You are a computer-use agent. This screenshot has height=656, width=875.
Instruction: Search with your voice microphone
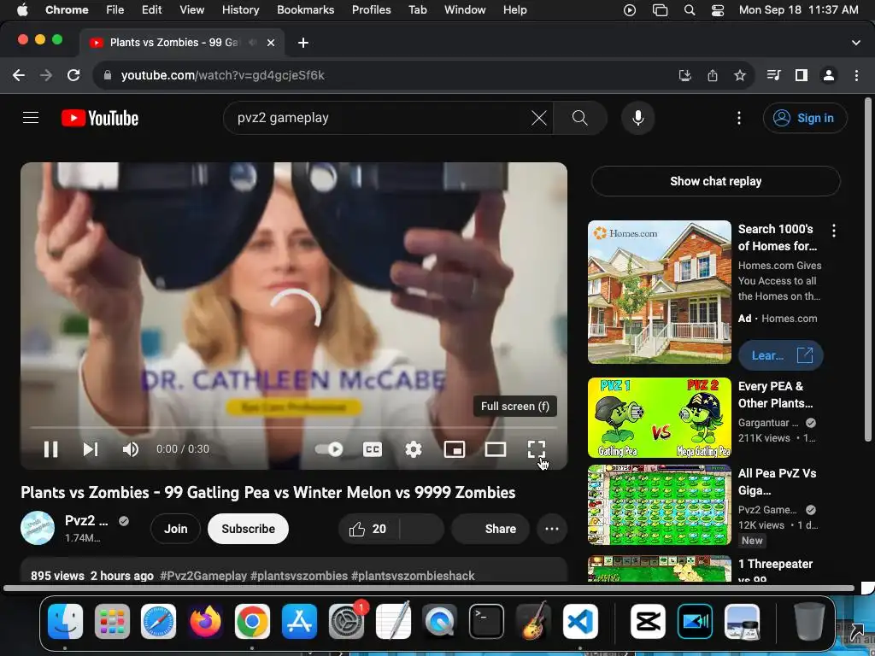pyautogui.click(x=637, y=118)
